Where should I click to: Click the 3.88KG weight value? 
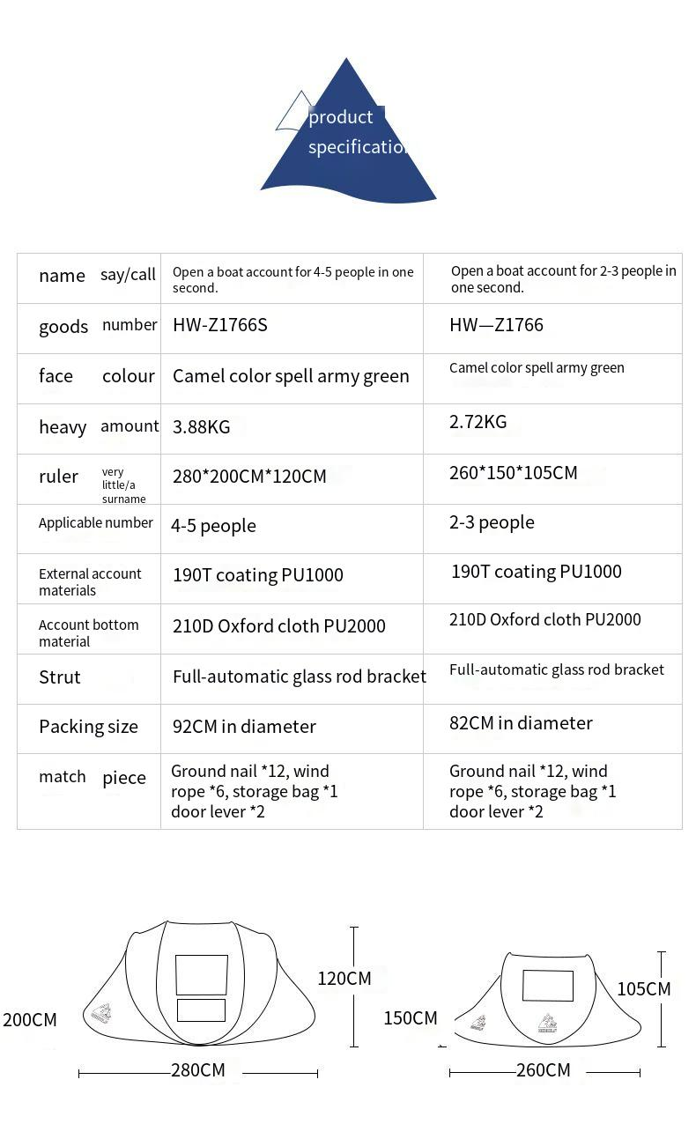[201, 427]
